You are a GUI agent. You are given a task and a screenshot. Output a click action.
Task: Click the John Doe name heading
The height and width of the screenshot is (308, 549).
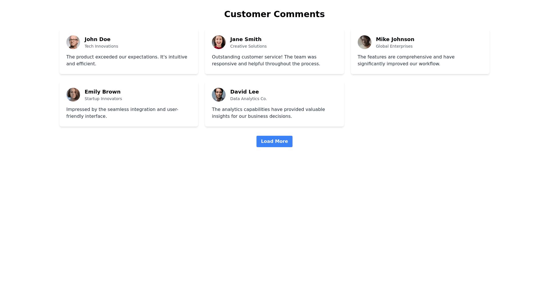(x=98, y=39)
